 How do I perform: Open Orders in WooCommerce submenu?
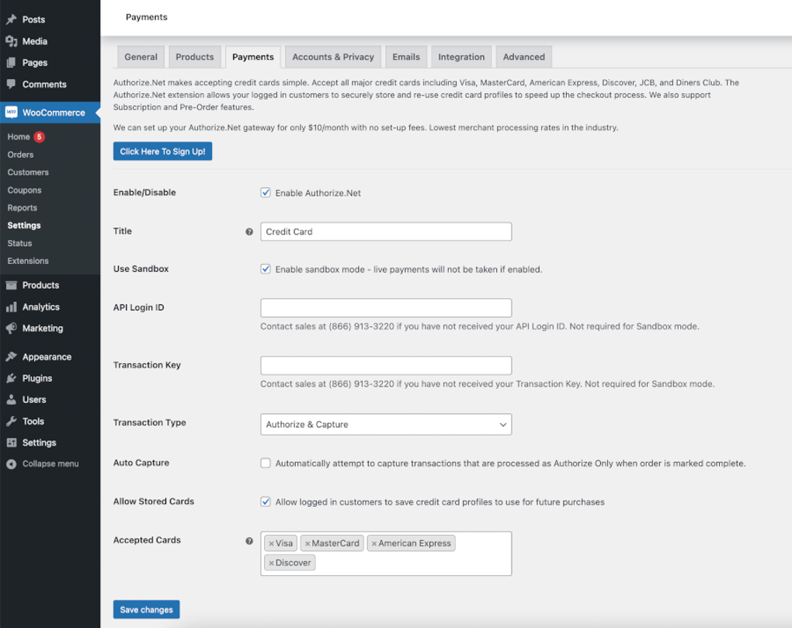(20, 154)
